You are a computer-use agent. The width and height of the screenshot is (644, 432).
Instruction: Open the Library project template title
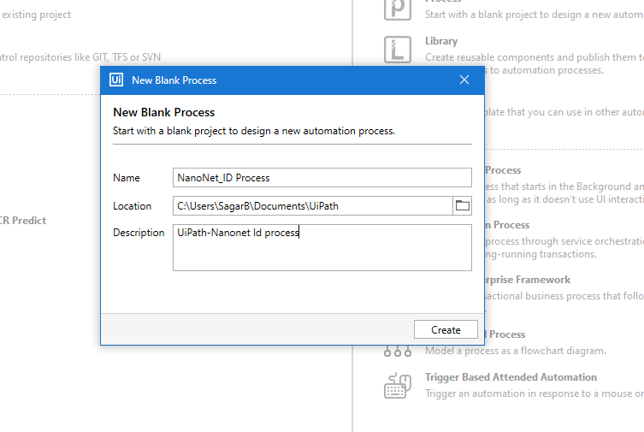point(441,41)
